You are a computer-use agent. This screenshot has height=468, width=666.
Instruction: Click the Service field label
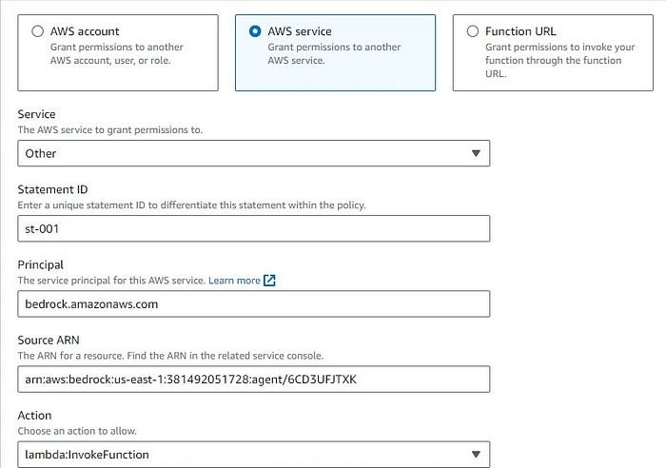[37, 114]
